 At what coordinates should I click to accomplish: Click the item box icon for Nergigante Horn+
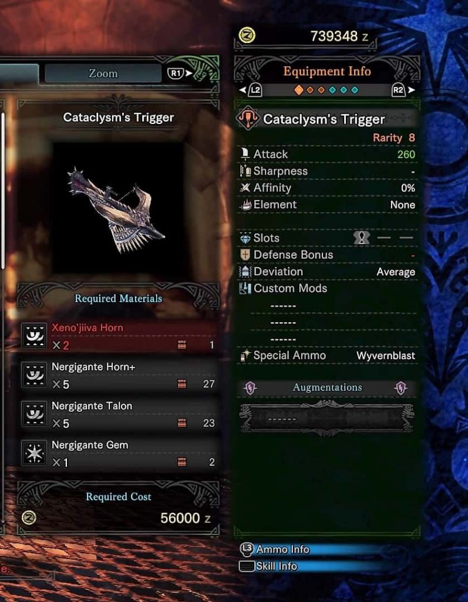(182, 384)
